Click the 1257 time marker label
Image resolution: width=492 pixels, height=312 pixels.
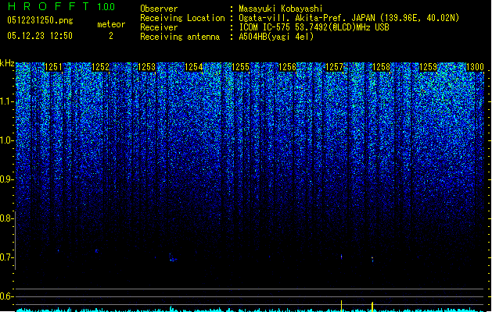tap(335, 67)
